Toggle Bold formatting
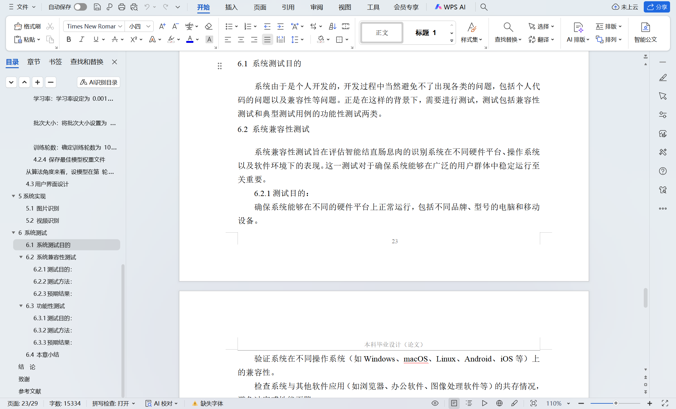Image resolution: width=676 pixels, height=409 pixels. click(x=69, y=39)
